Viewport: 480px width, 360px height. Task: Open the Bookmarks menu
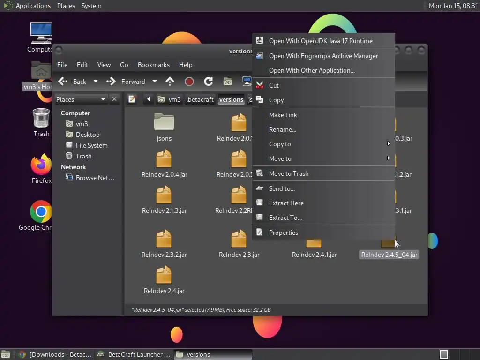click(154, 65)
